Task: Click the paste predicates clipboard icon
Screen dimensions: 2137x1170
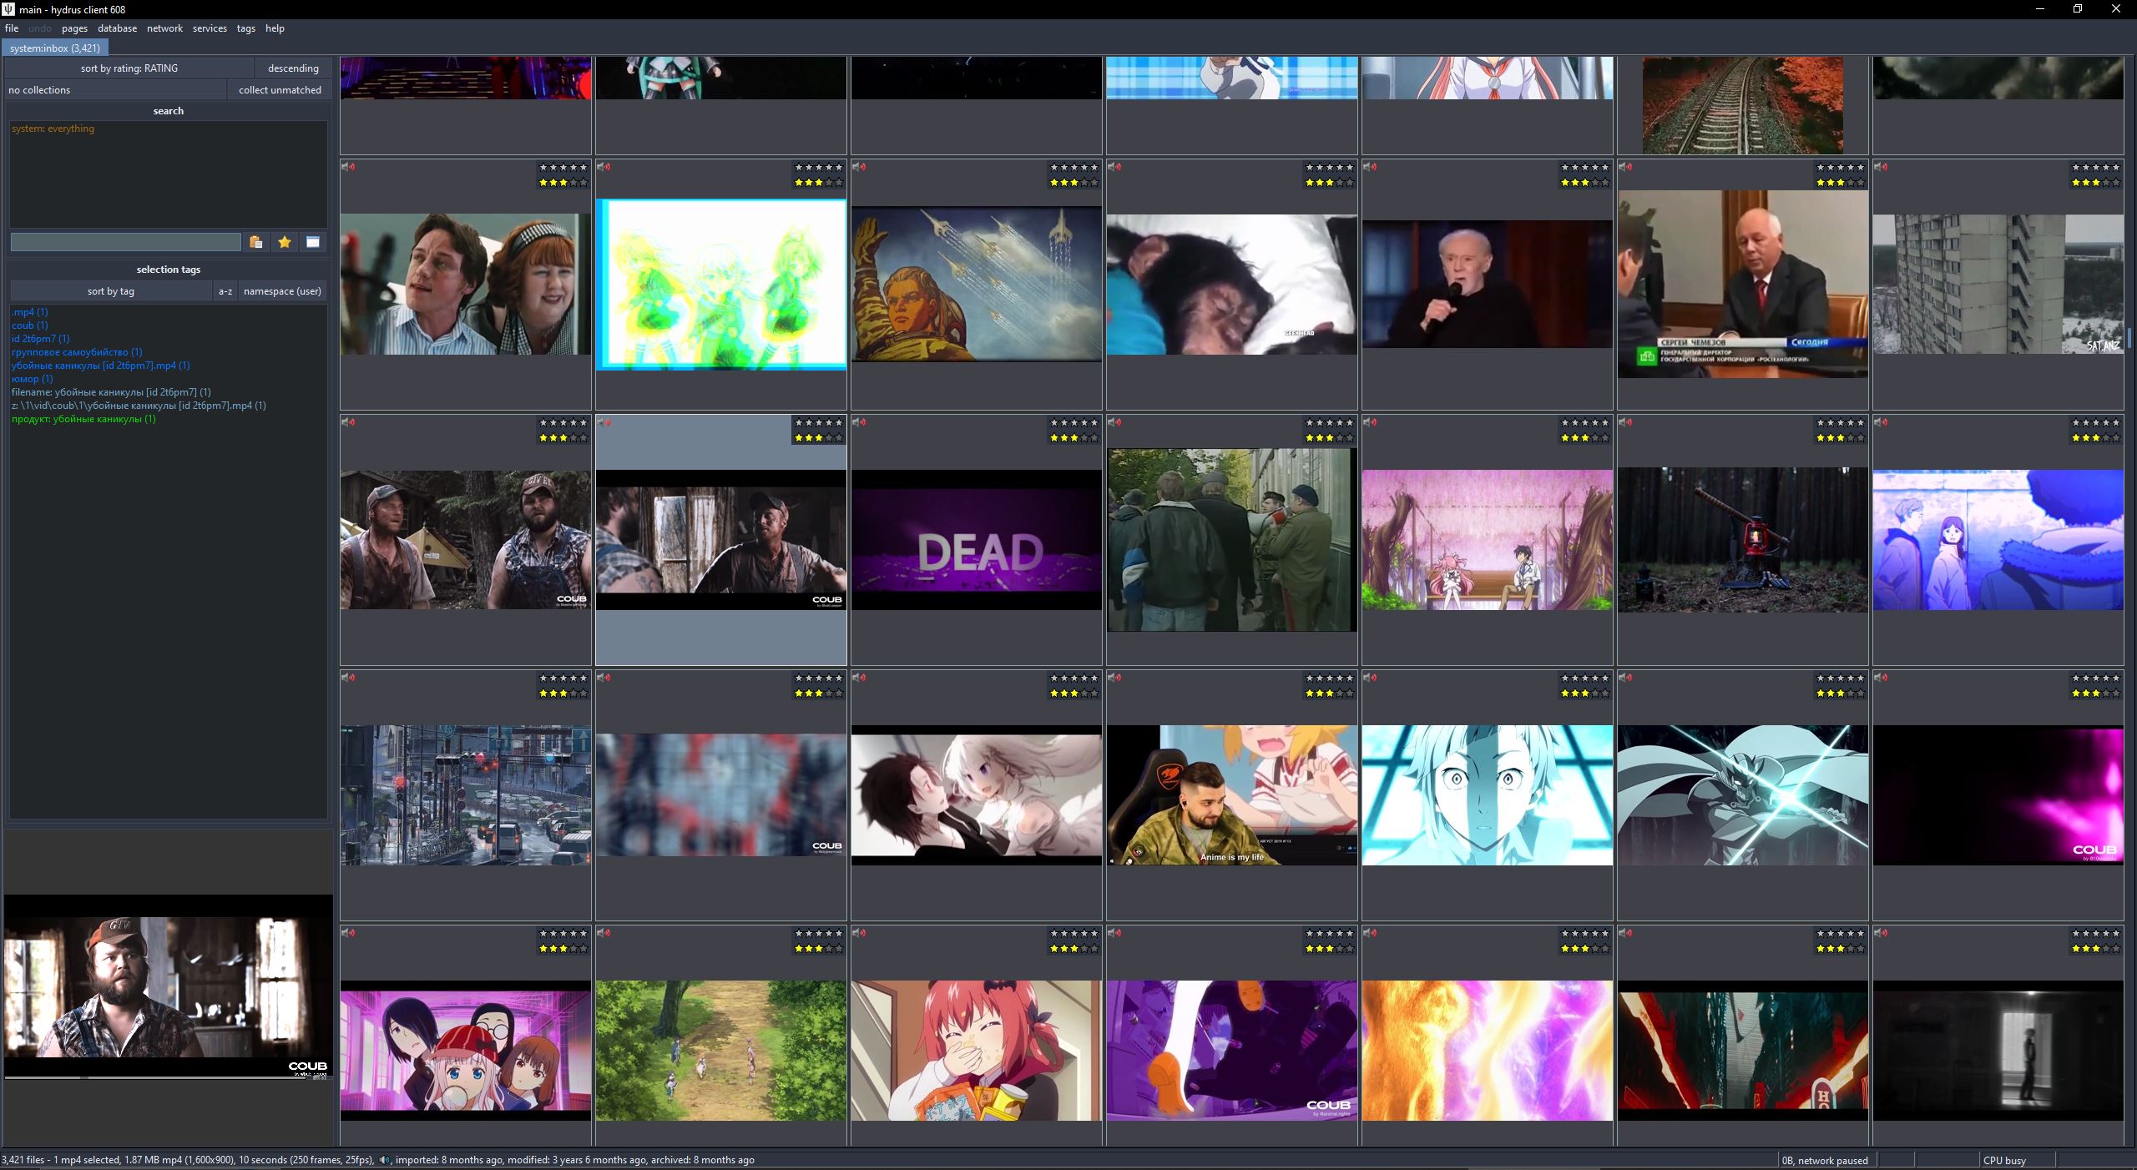Action: tap(256, 242)
